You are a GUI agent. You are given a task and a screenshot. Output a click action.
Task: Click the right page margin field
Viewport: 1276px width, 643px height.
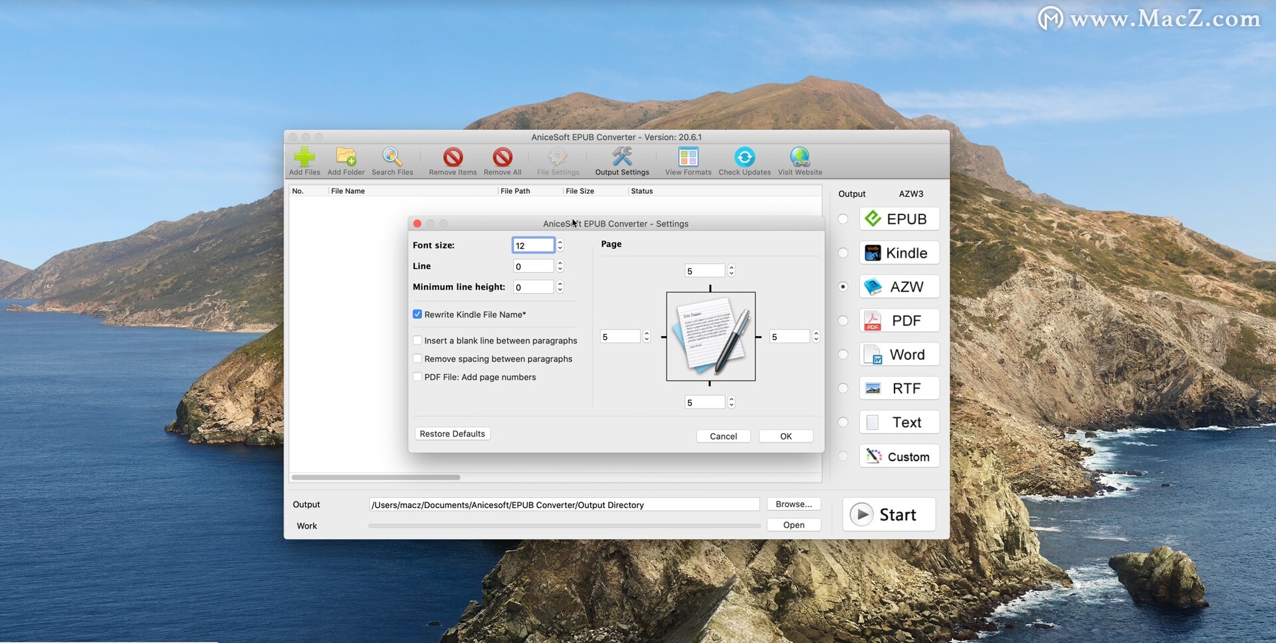tap(790, 336)
